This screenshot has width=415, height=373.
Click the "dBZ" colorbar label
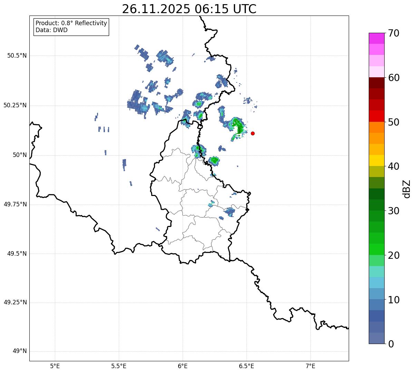pyautogui.click(x=407, y=189)
